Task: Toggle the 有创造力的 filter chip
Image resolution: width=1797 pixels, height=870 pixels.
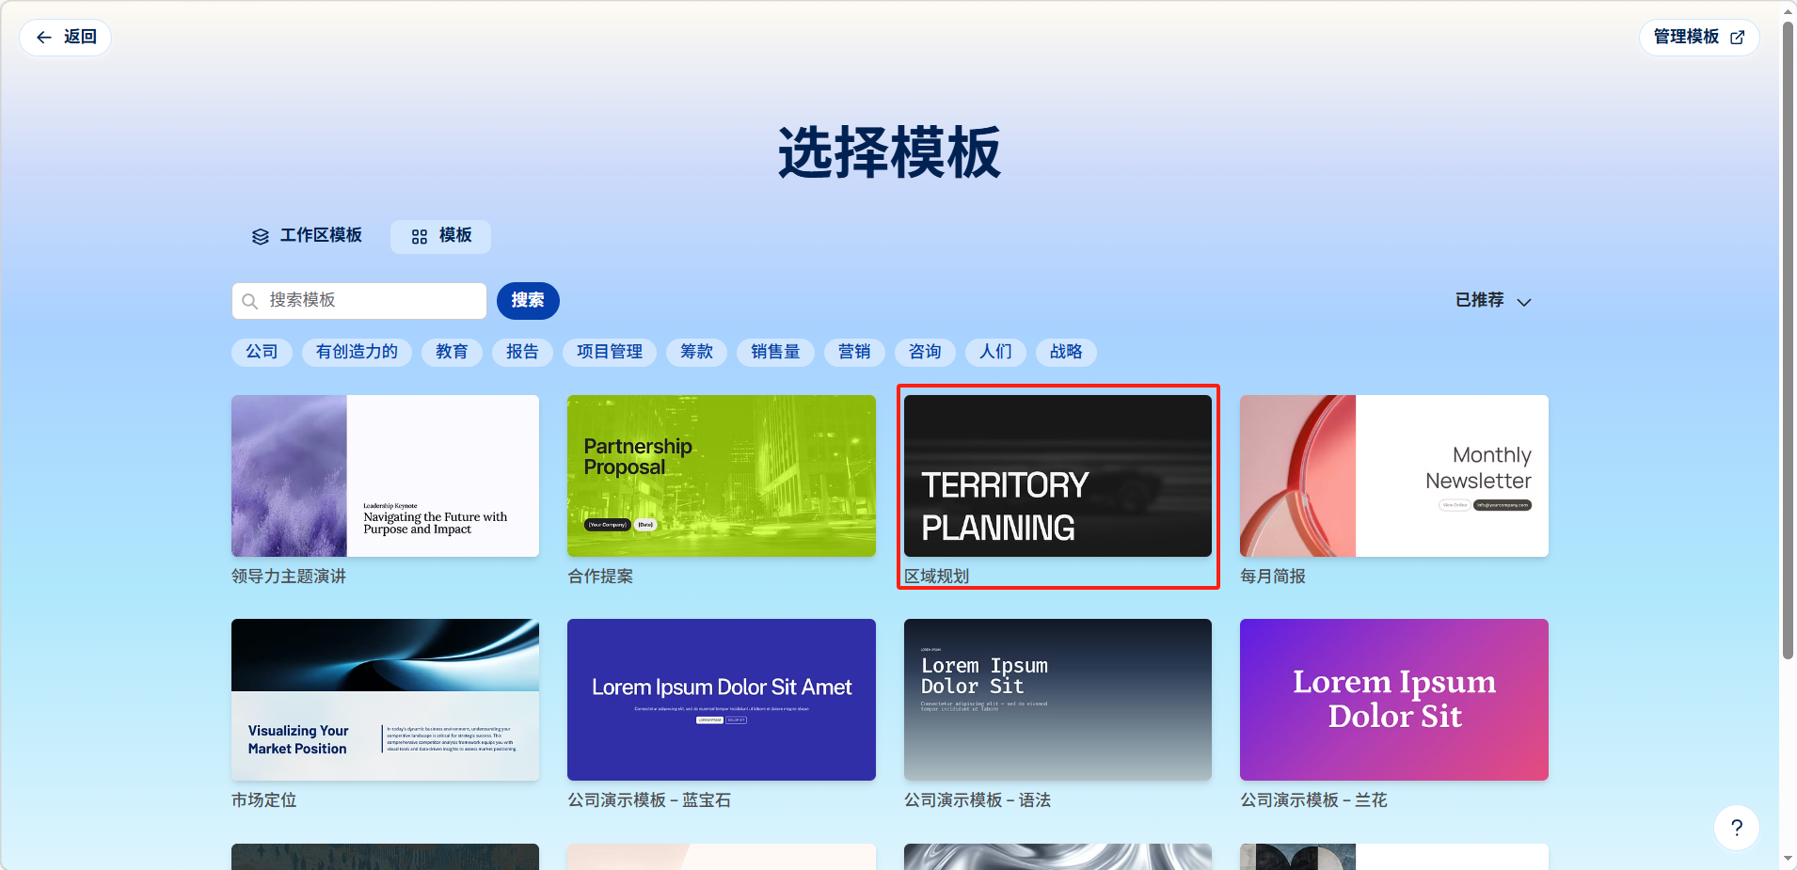Action: [x=357, y=352]
